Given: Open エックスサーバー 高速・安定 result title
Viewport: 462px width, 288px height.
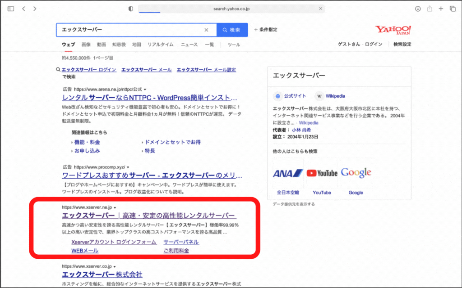Looking at the screenshot, I should pos(149,216).
